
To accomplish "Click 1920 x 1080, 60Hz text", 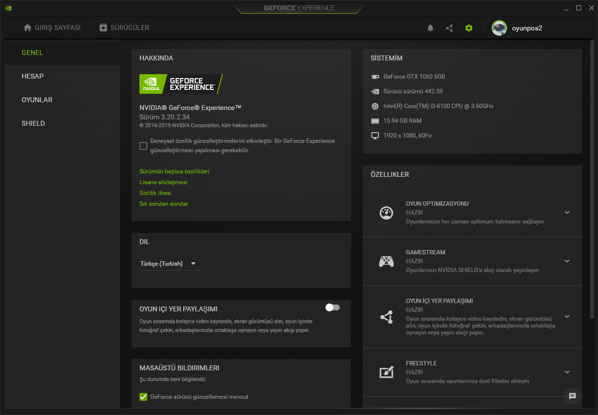I will (408, 136).
